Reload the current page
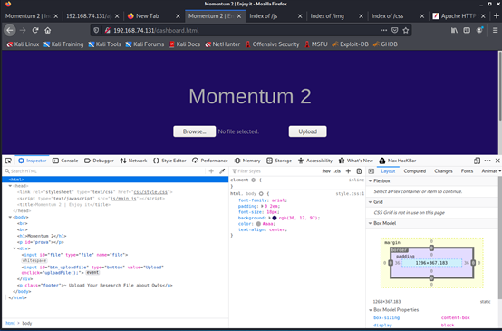This screenshot has width=502, height=331. (35, 30)
